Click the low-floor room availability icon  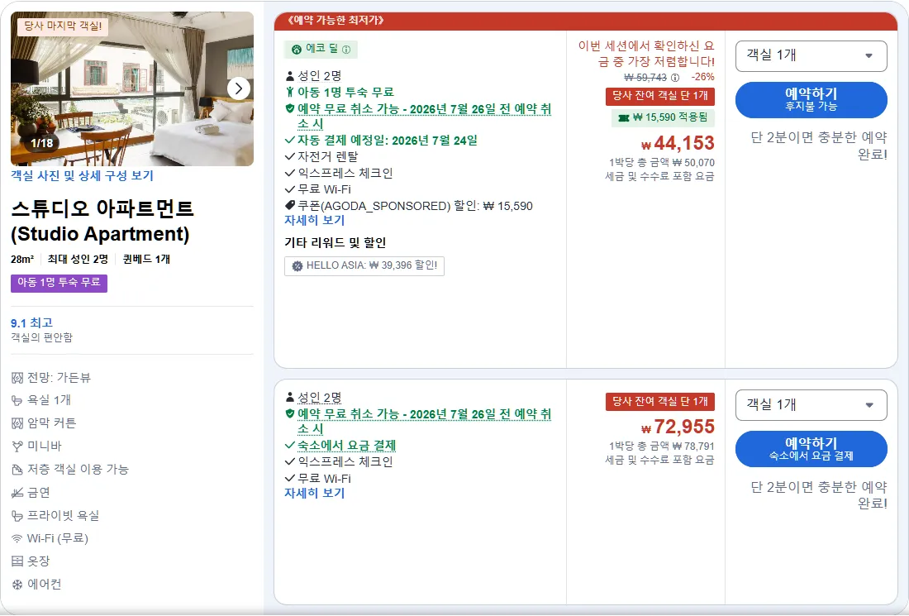[17, 470]
